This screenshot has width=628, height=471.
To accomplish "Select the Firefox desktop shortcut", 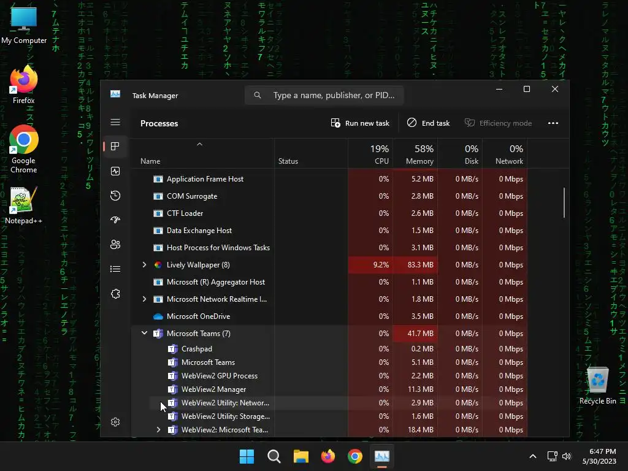I will click(24, 85).
